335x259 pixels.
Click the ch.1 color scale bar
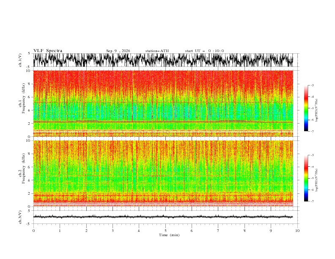[x=306, y=108]
